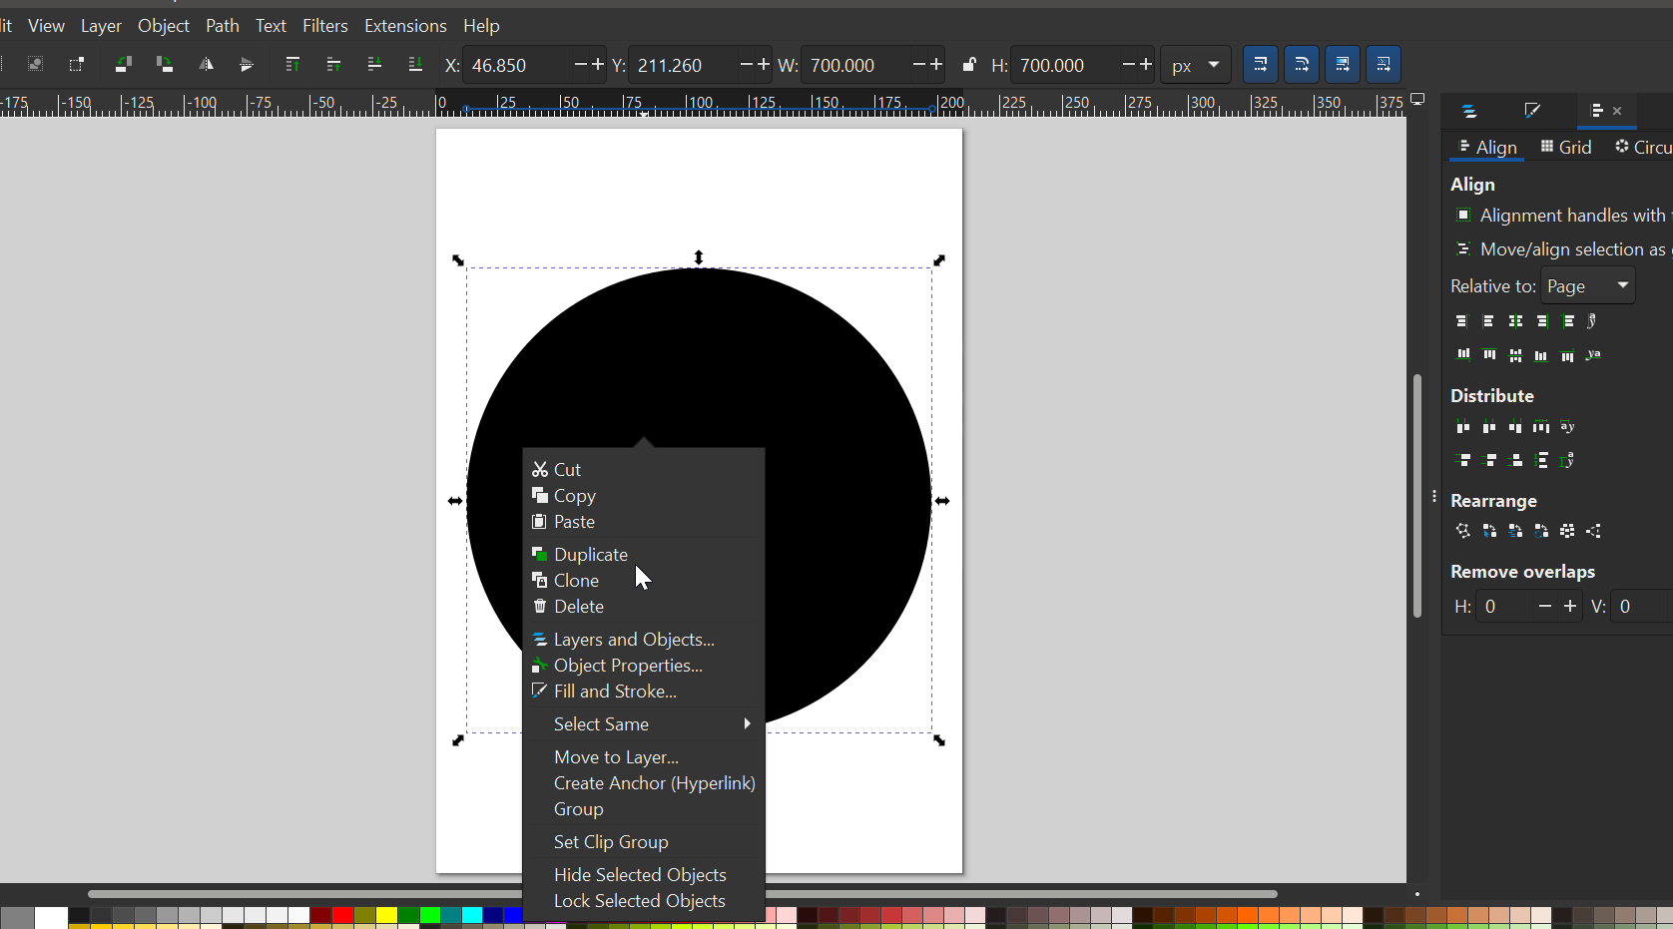Distribute with even horizontal gaps
The height and width of the screenshot is (929, 1673).
click(1541, 427)
